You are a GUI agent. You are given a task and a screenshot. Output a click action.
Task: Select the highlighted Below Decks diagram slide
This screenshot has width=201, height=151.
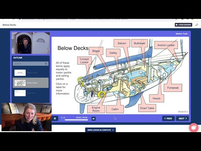(31, 83)
